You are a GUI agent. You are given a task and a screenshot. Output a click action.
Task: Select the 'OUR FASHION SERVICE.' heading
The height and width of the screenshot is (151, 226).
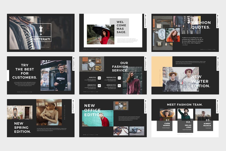tap(120, 67)
